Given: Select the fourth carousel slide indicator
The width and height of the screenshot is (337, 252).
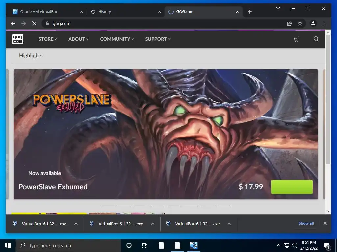Looking at the screenshot, I should point(157,206).
